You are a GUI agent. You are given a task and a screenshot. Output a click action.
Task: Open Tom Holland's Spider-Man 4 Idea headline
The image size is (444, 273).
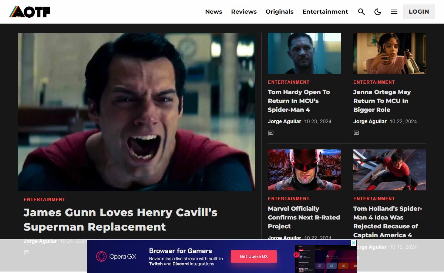(388, 222)
